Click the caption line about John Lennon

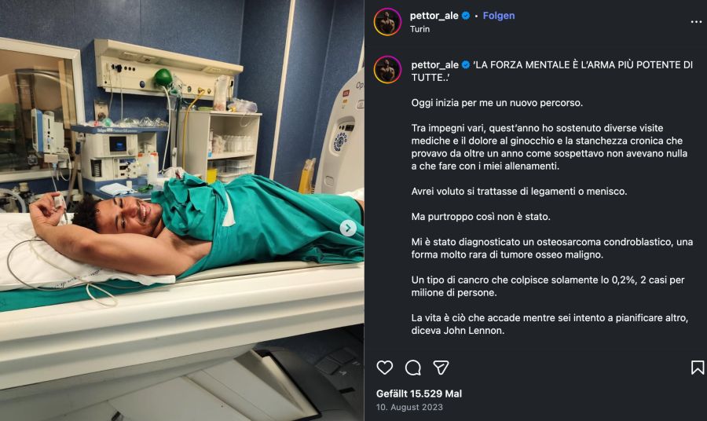pos(550,324)
